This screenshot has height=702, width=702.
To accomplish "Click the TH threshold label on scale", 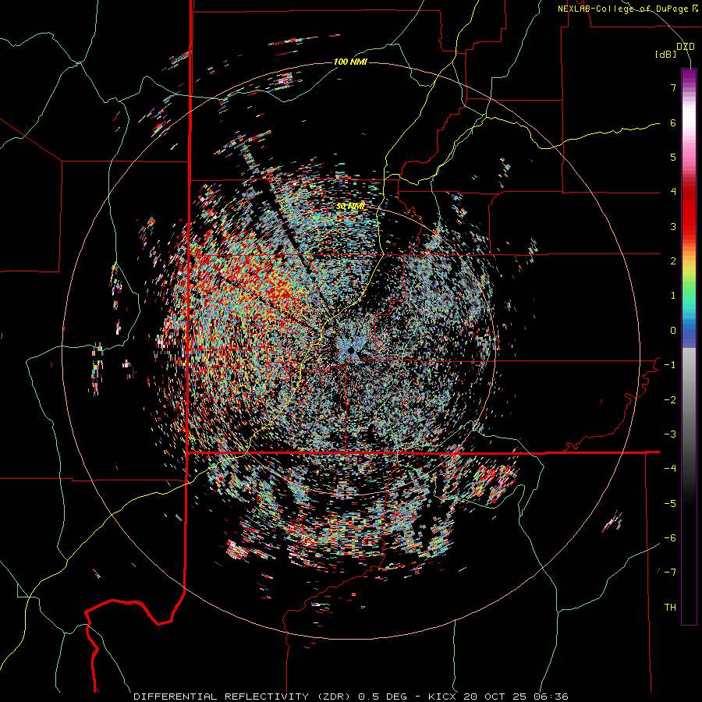I will coord(670,608).
